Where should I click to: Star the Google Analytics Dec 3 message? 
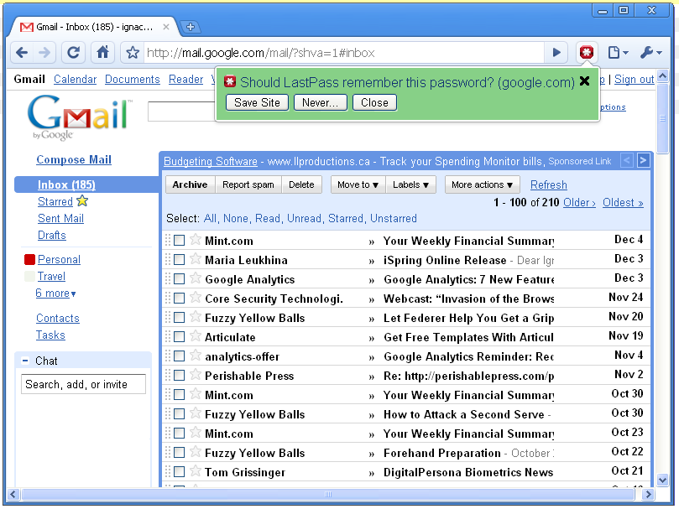pyautogui.click(x=196, y=278)
